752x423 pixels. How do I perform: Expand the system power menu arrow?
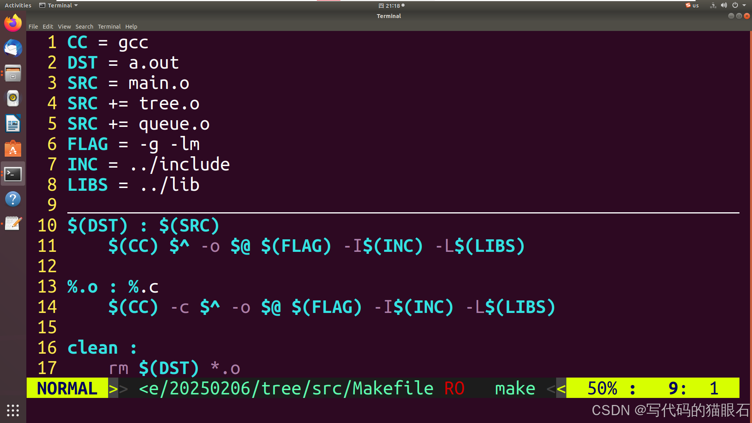coord(744,5)
